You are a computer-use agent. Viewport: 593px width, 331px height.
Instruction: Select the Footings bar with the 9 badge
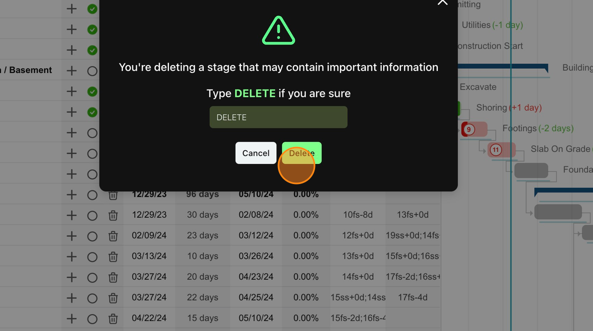[474, 129]
